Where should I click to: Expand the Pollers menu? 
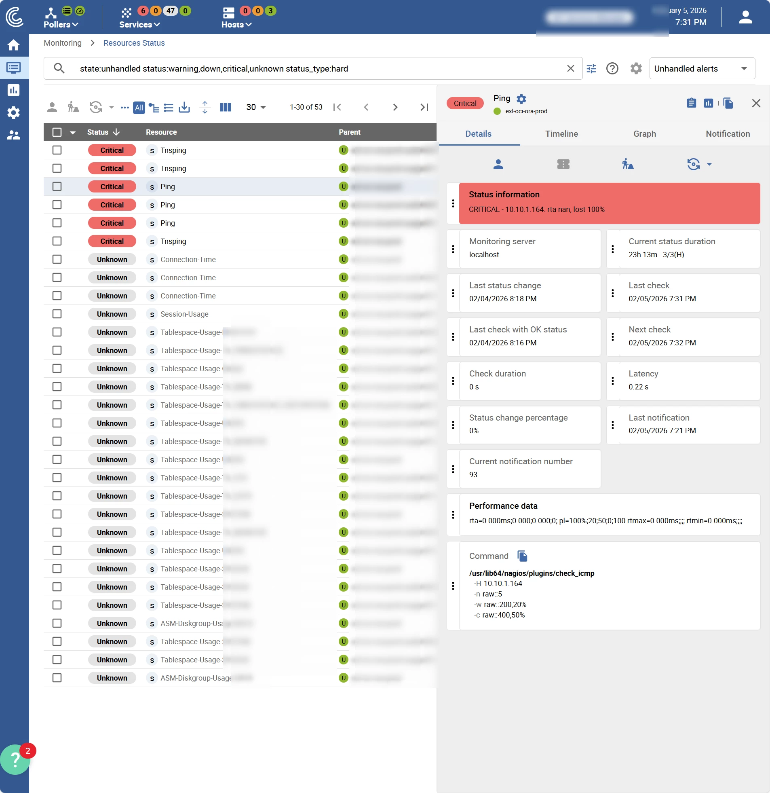(x=61, y=25)
